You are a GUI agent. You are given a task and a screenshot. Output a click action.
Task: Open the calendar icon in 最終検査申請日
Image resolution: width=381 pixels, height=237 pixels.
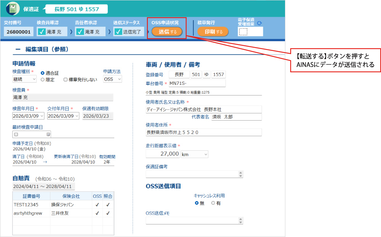(48, 134)
